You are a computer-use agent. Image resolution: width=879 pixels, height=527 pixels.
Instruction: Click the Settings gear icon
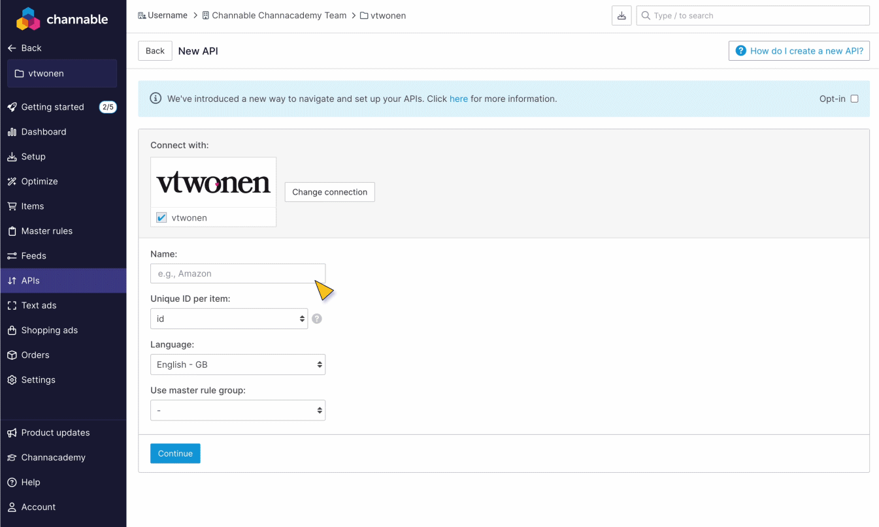click(x=12, y=380)
